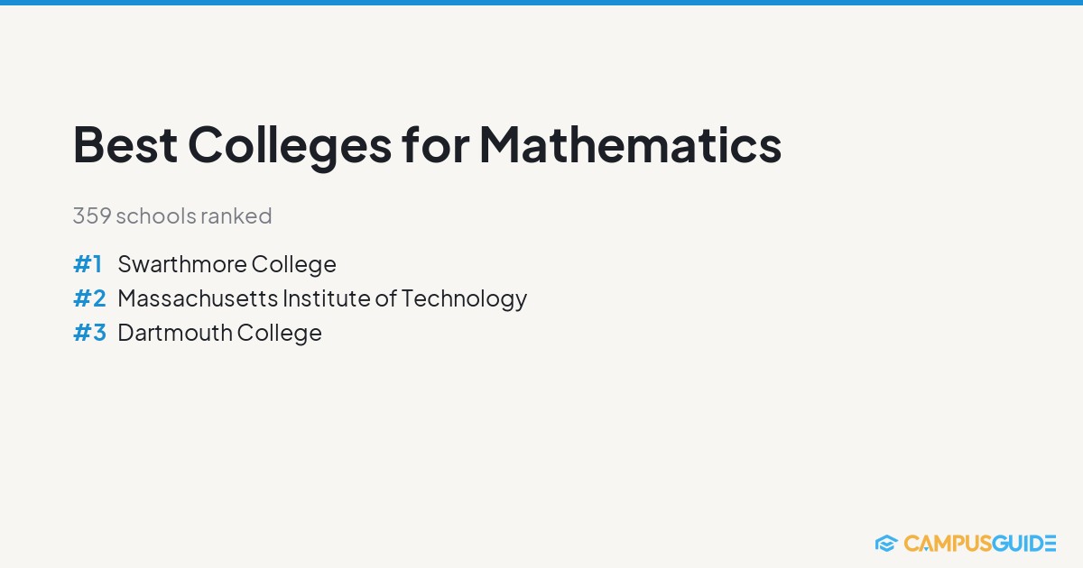Click the CAMPUS part of the logo
Viewport: 1083px width, 568px height.
946,543
